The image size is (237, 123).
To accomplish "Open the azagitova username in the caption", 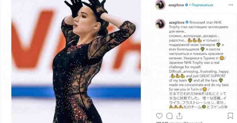I will 177,22.
